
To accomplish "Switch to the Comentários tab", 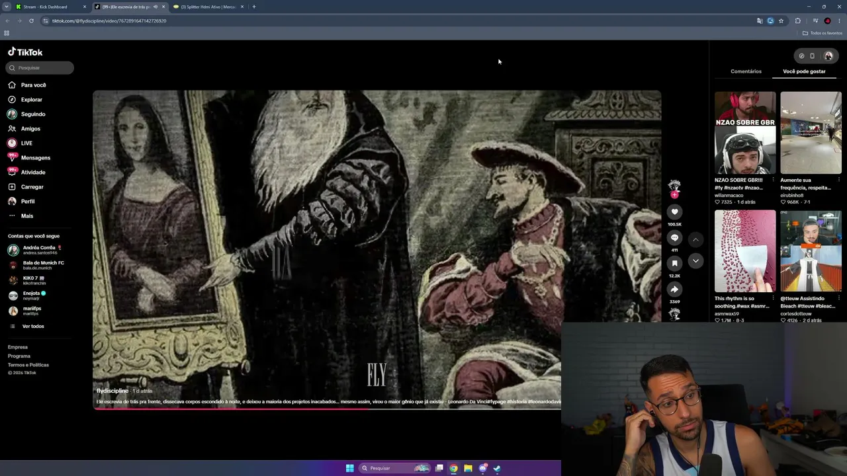I will (x=746, y=71).
